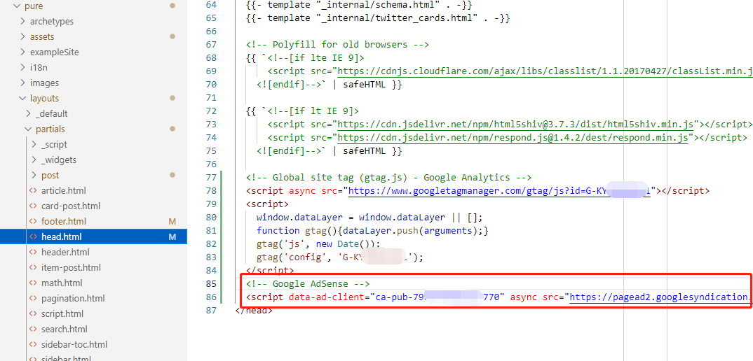Image resolution: width=753 pixels, height=361 pixels.
Task: Click modified dot on layouts folder
Action: [x=172, y=98]
